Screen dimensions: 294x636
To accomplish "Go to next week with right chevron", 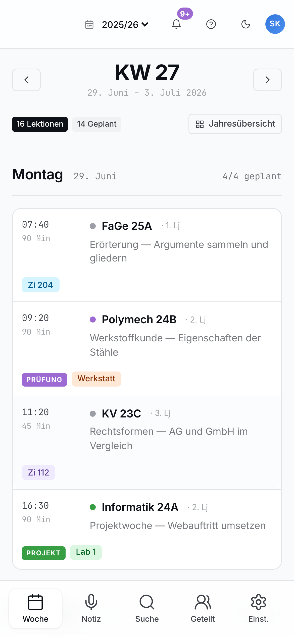I will tap(267, 80).
